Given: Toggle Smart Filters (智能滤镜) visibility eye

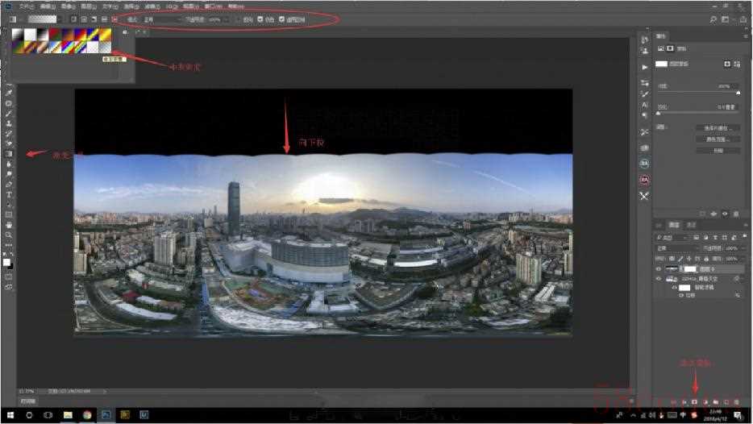Looking at the screenshot, I should tap(675, 288).
